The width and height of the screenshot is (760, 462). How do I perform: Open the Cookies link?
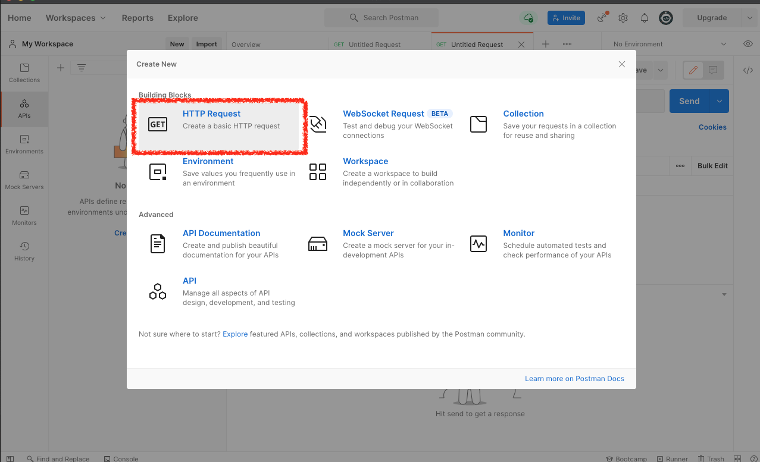coord(712,127)
